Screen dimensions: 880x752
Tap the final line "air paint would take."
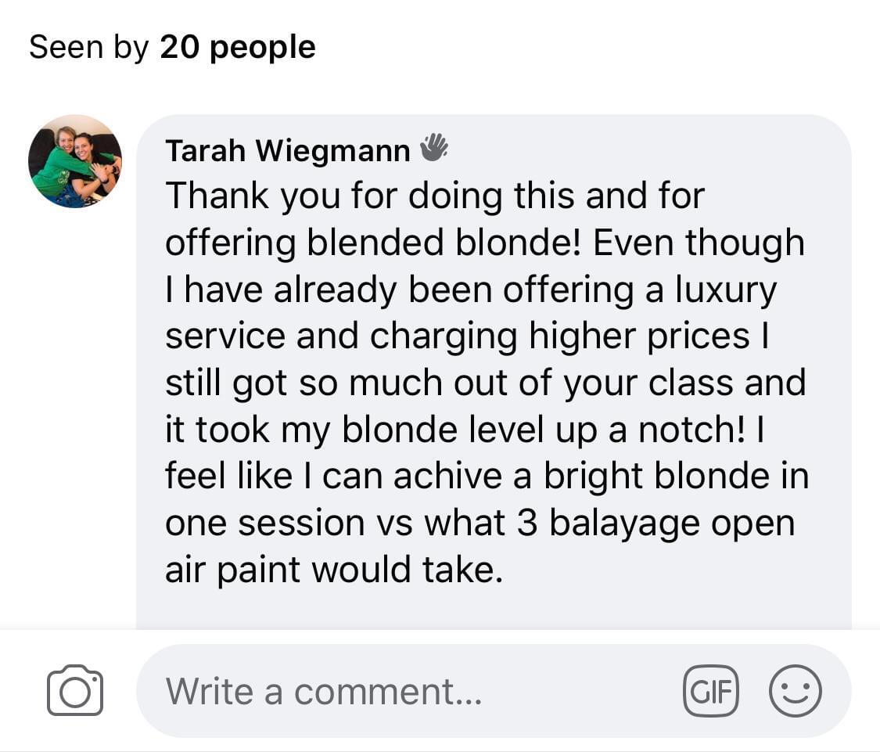(332, 570)
